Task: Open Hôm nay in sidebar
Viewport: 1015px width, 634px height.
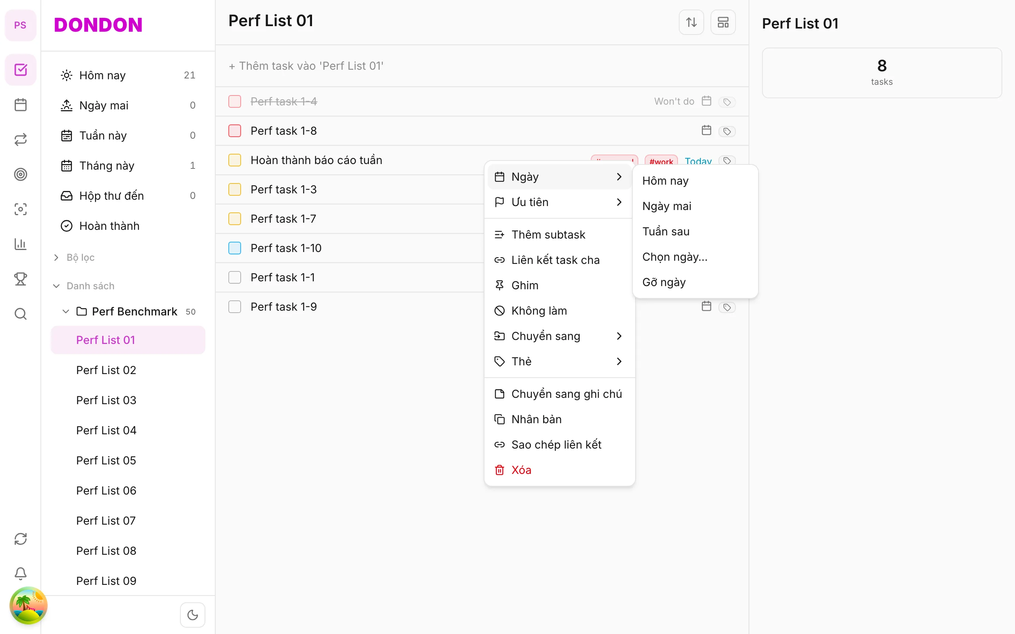Action: (128, 75)
